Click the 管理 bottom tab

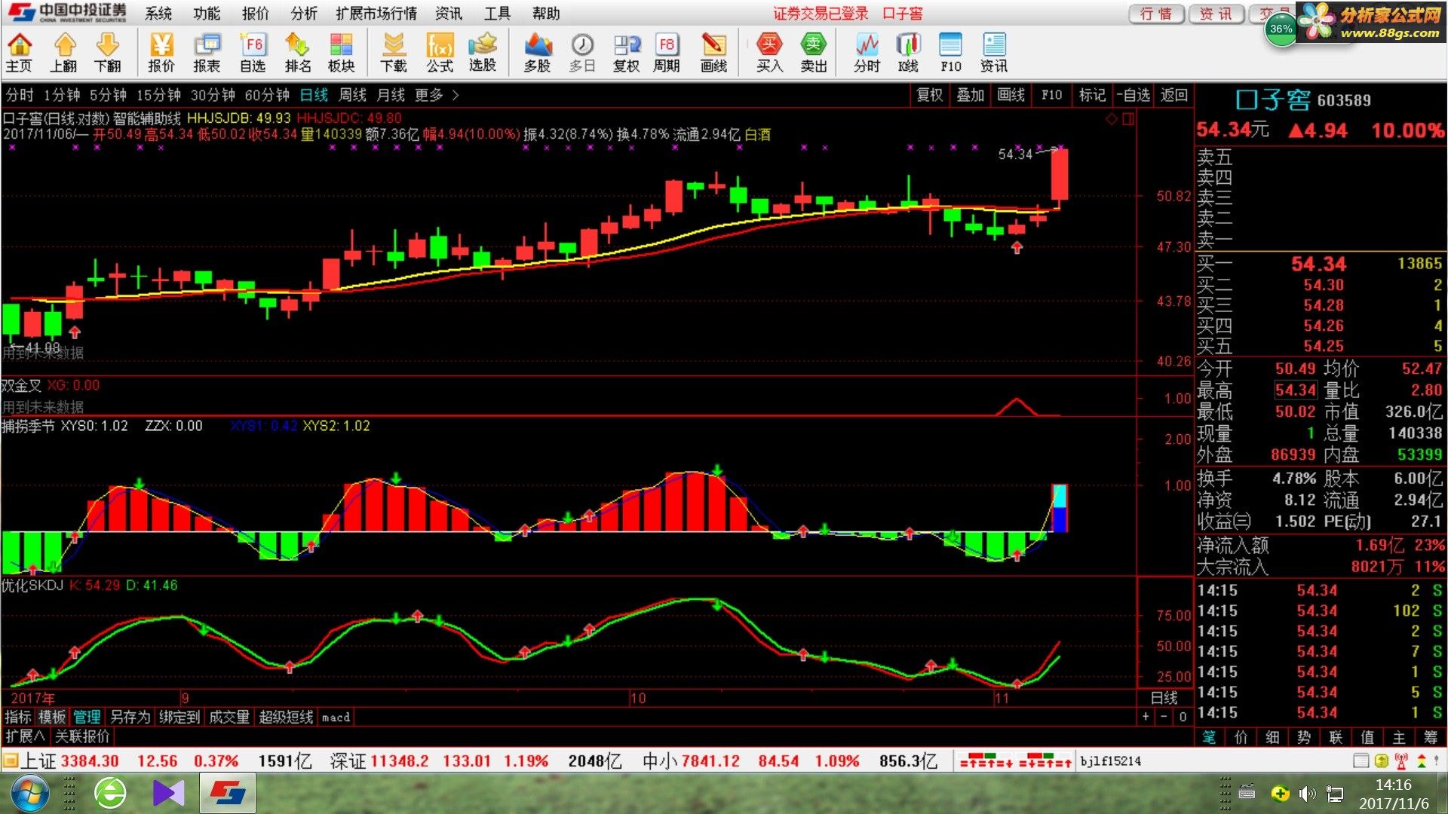click(x=87, y=717)
